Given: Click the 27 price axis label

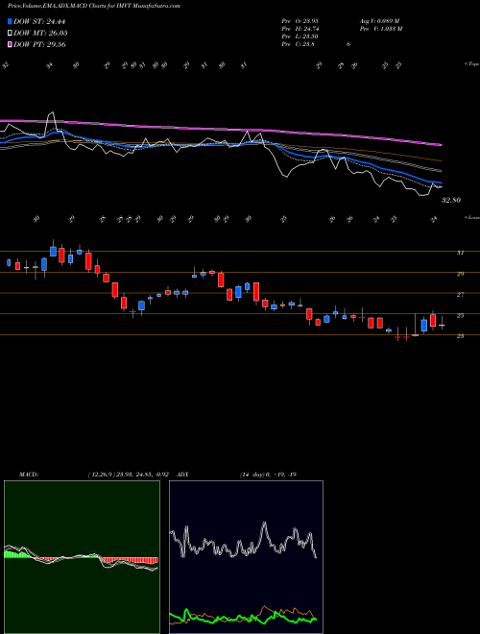Looking at the screenshot, I should click(x=460, y=294).
